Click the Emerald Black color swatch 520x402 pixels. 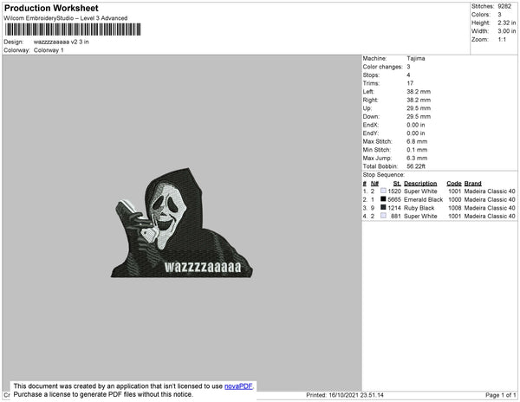click(x=383, y=199)
